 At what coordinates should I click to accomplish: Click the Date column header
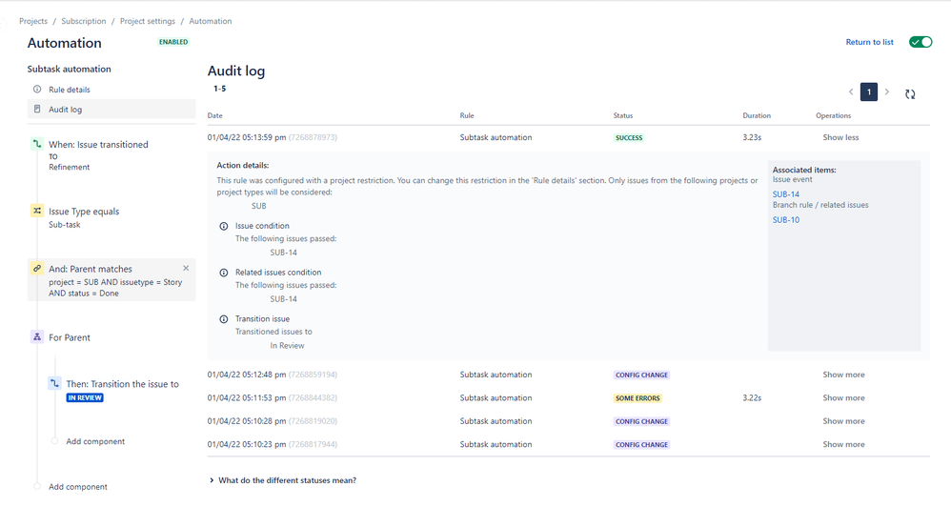[x=214, y=115]
